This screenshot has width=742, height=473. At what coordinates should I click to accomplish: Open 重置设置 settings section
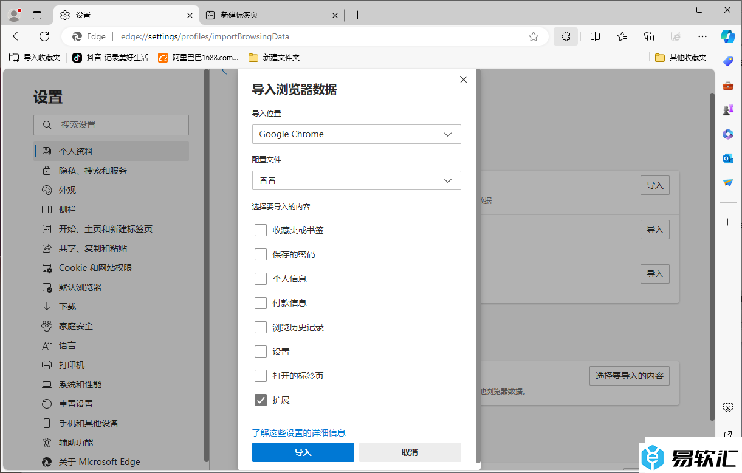coord(111,404)
